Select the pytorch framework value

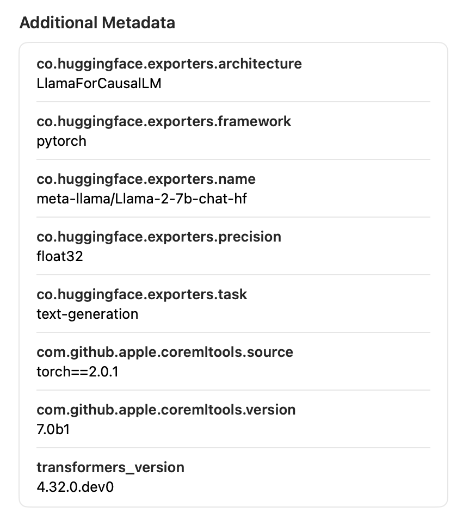(x=61, y=141)
